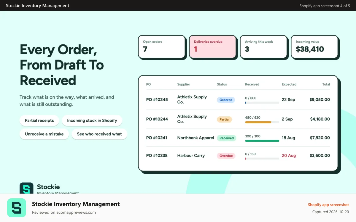Viewport: 356px width, 222px height.
Task: Click the PO column header
Action: point(149,84)
